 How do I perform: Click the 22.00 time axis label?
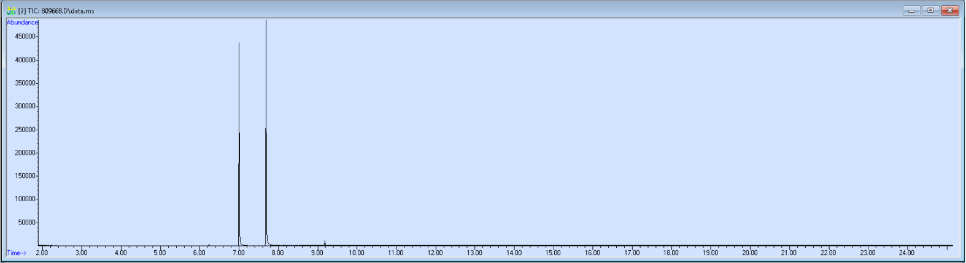click(x=828, y=253)
